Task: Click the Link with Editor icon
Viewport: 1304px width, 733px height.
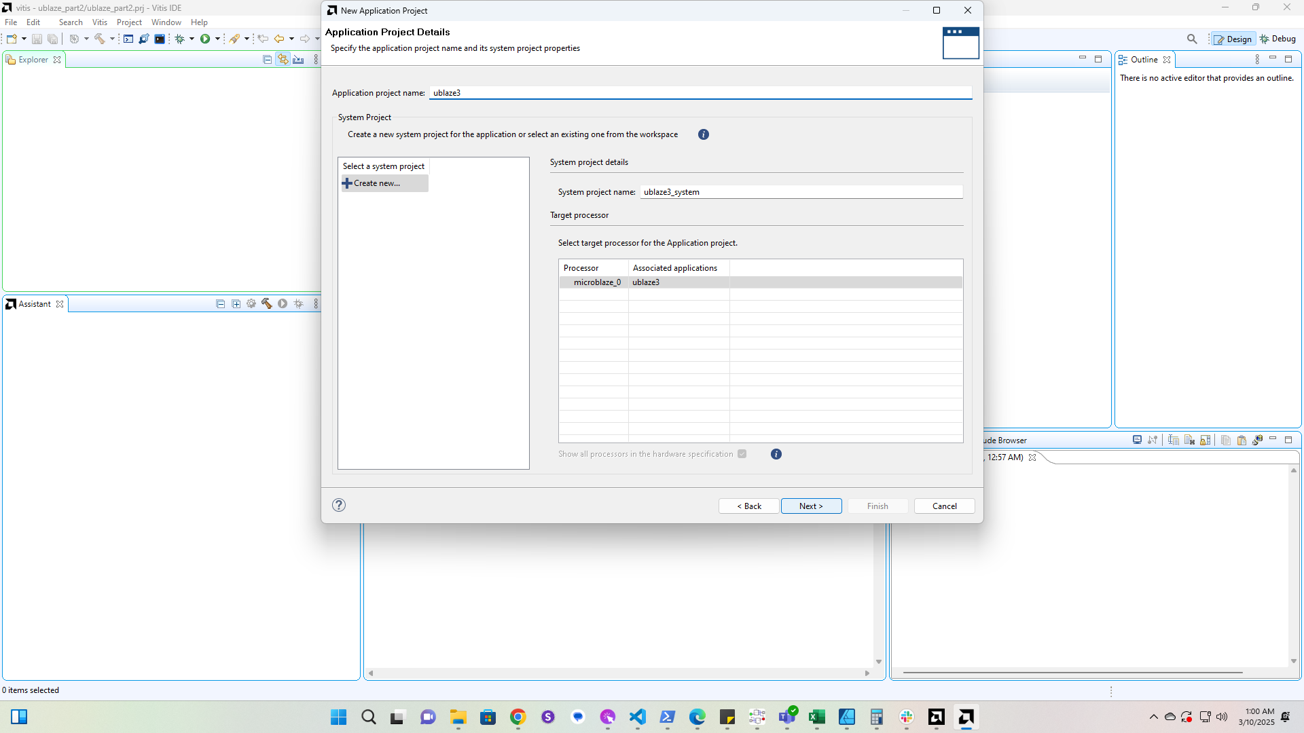Action: click(283, 60)
